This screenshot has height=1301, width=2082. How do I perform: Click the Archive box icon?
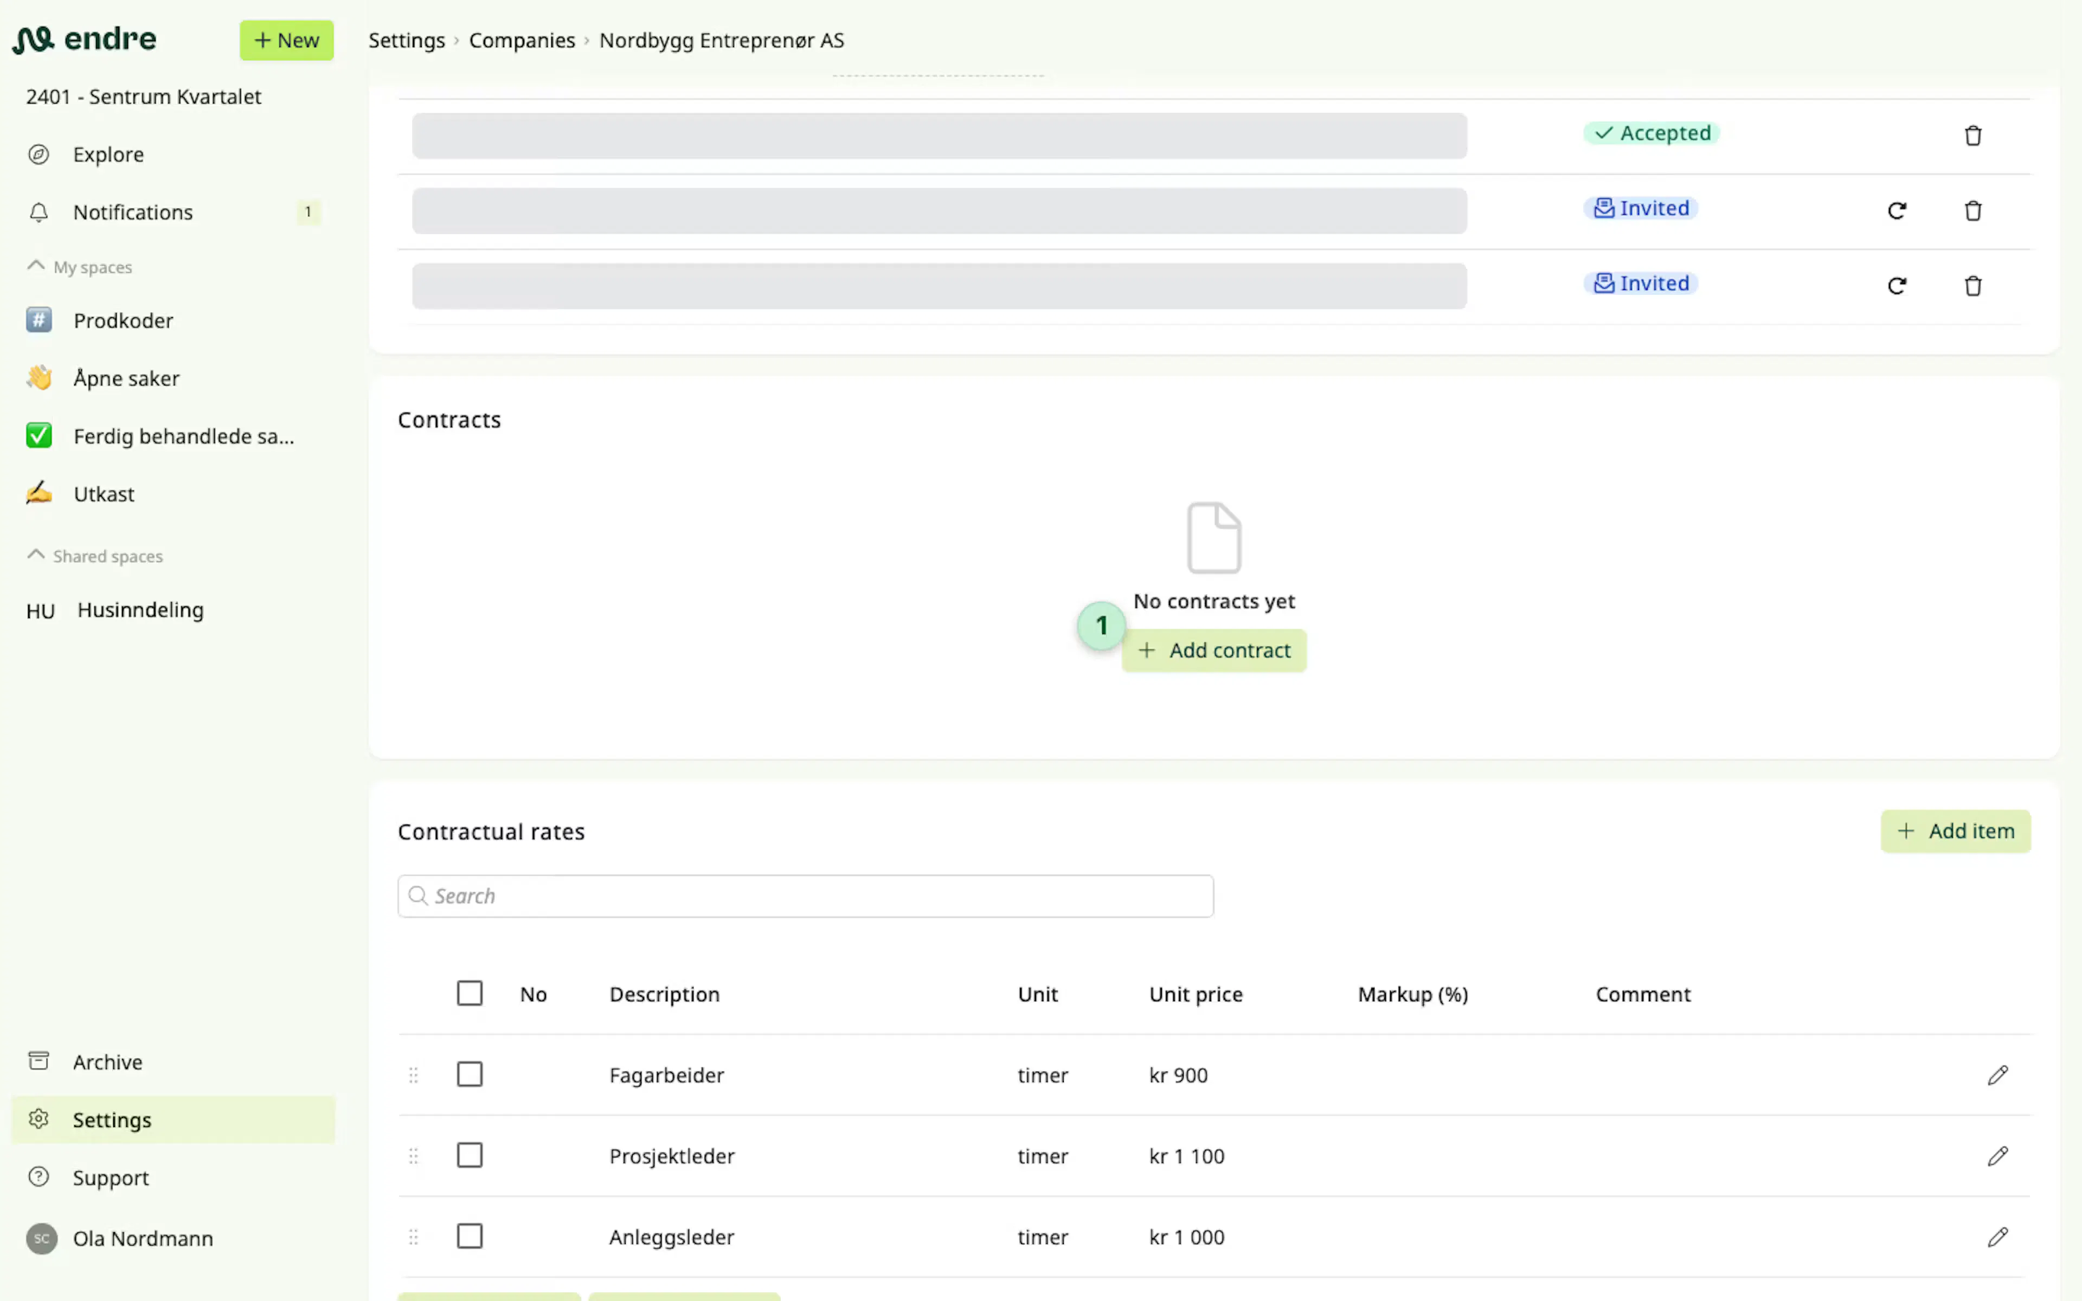(x=38, y=1062)
